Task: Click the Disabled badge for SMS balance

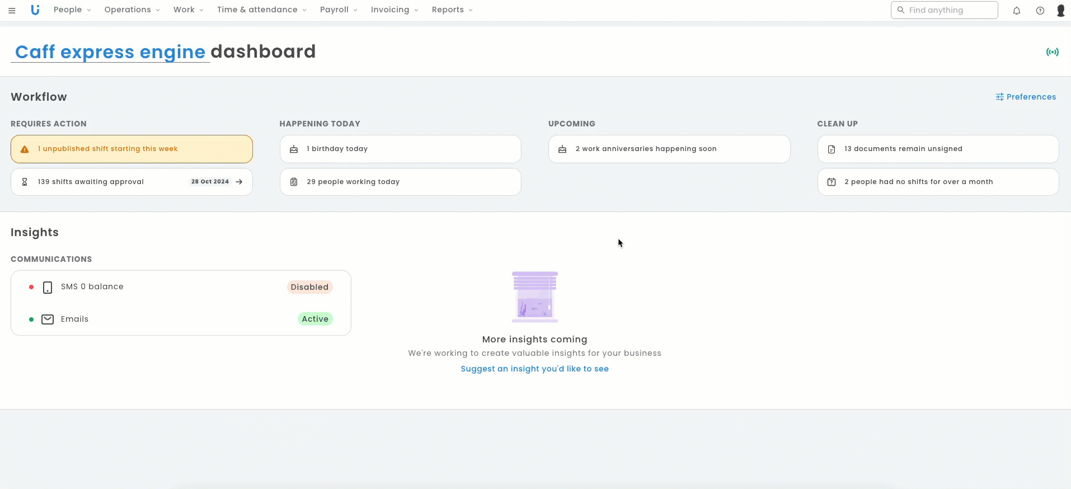Action: 309,287
